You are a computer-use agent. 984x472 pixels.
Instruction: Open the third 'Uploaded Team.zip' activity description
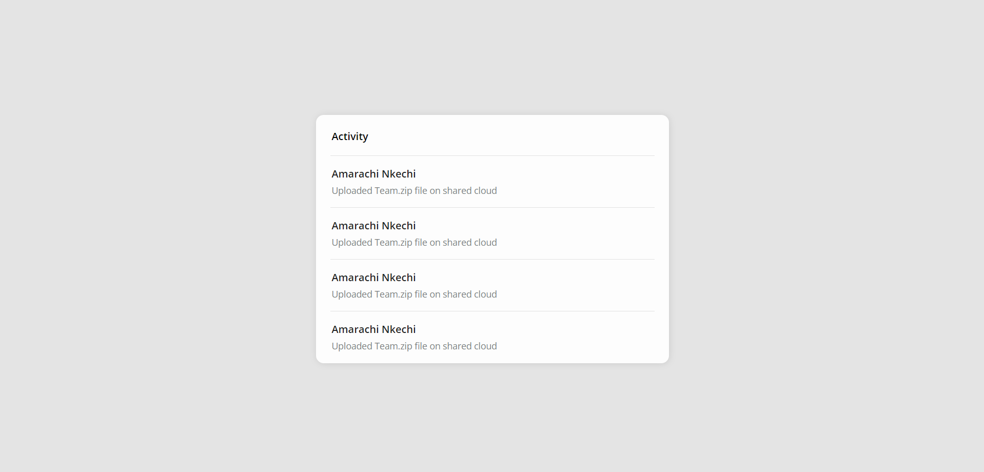414,294
